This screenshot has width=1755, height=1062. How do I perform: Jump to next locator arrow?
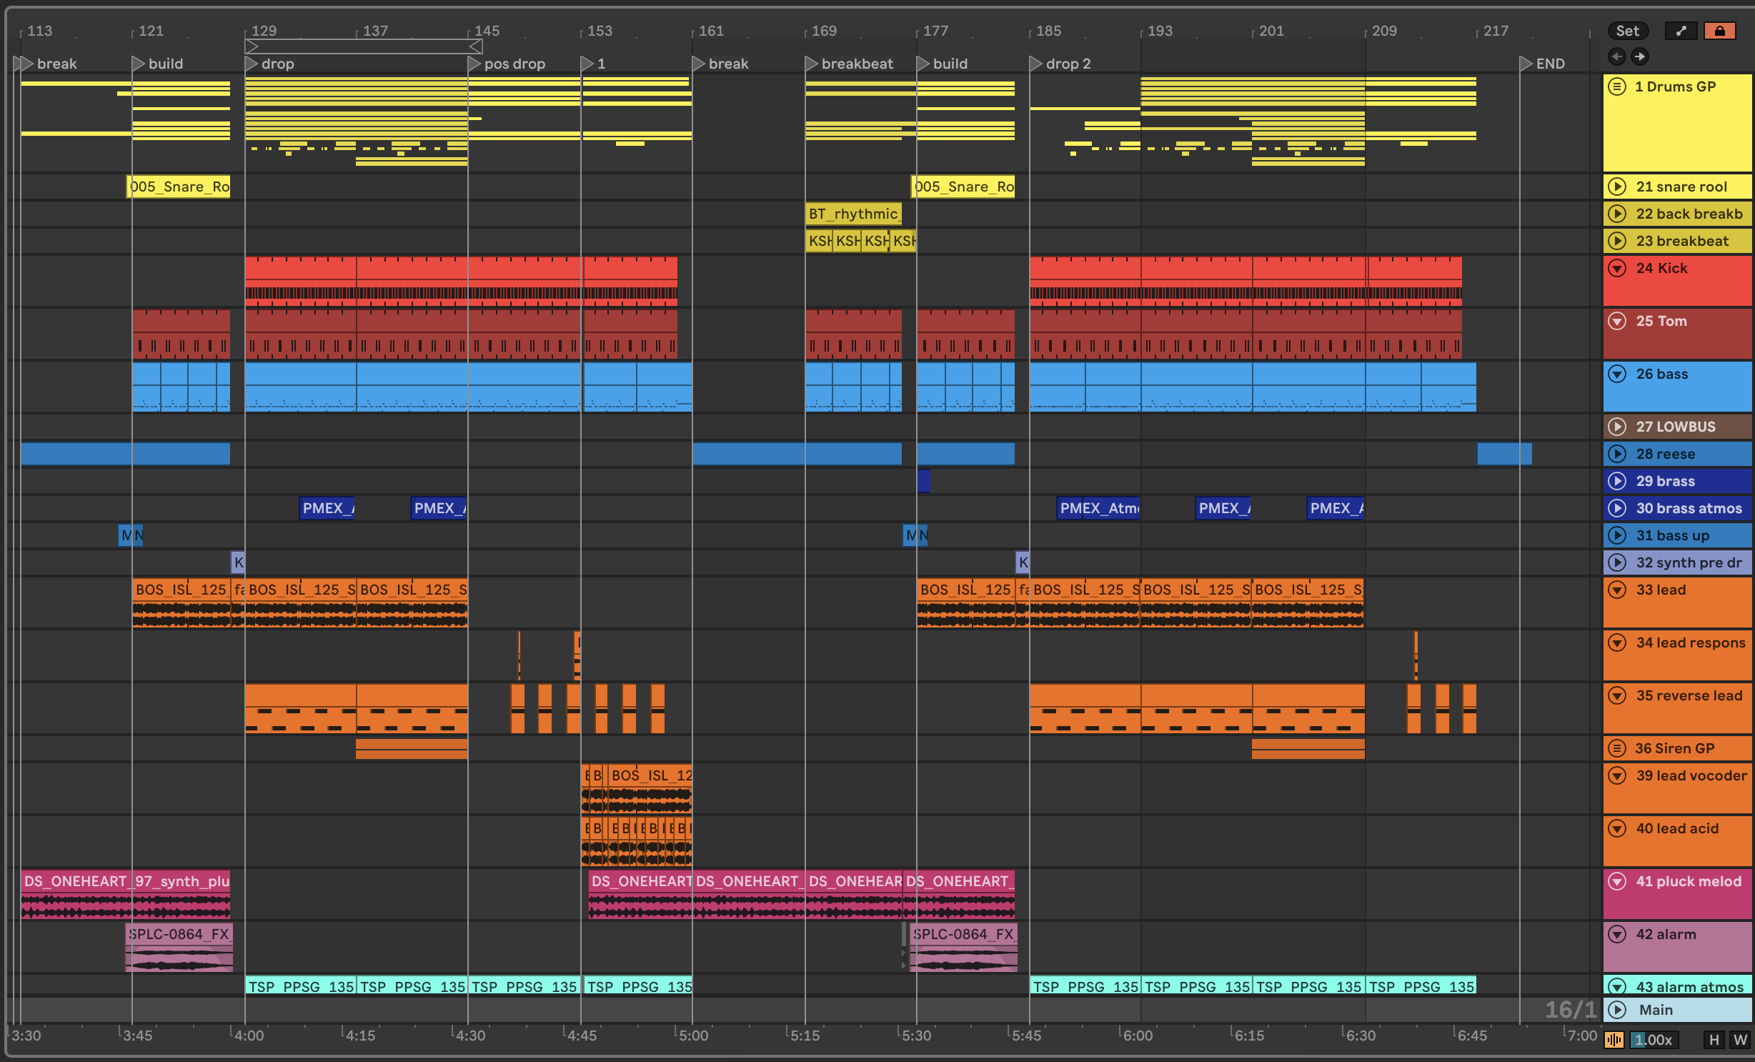pos(1640,56)
